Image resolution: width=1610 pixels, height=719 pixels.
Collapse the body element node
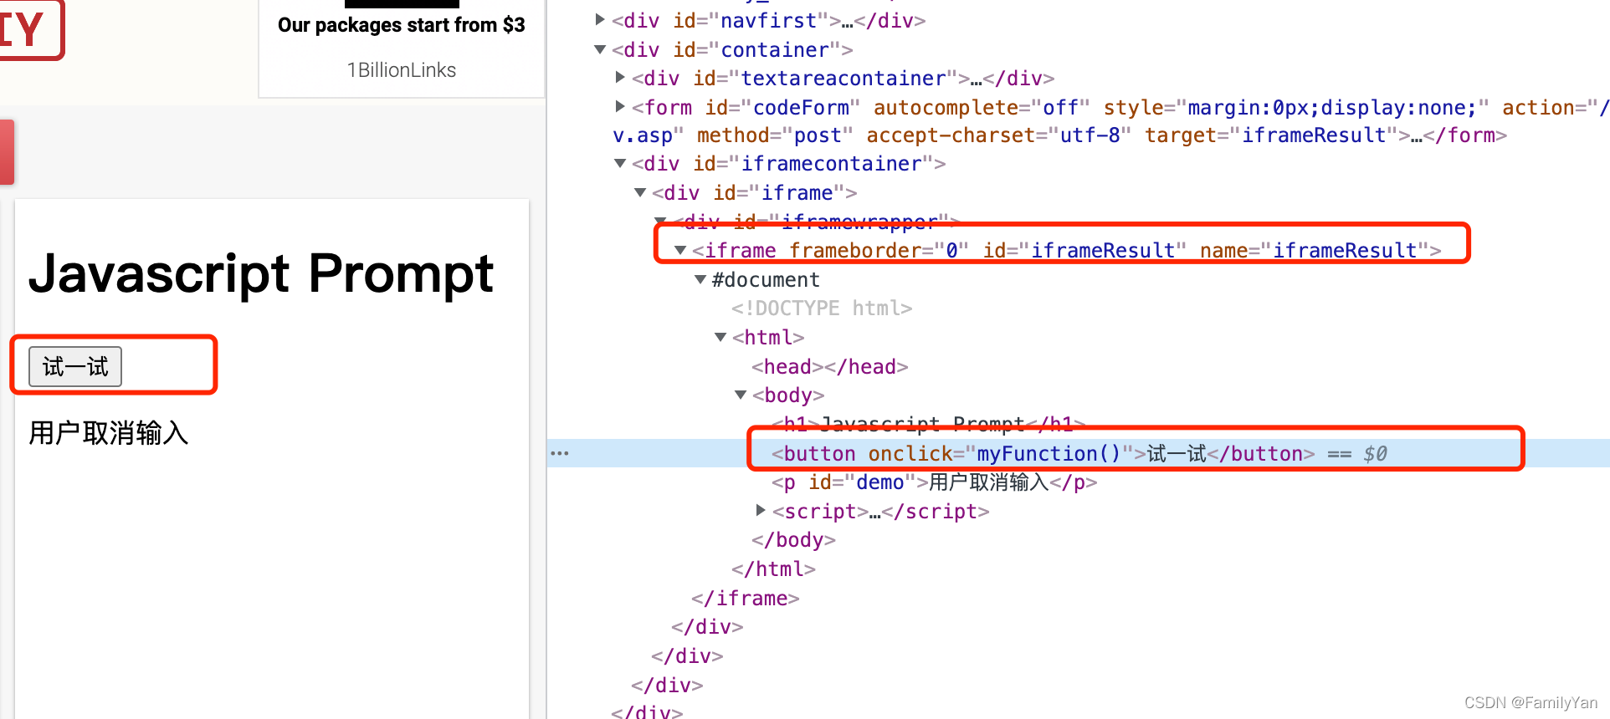[741, 395]
